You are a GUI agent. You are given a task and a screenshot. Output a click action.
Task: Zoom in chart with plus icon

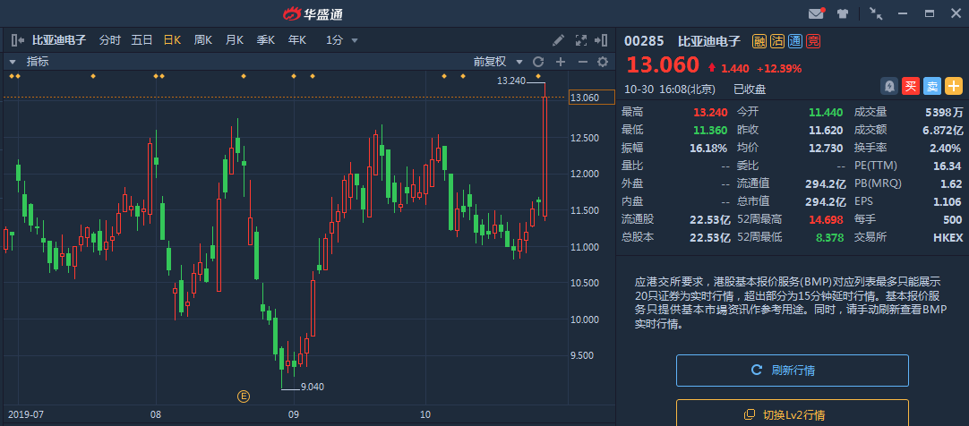[561, 62]
